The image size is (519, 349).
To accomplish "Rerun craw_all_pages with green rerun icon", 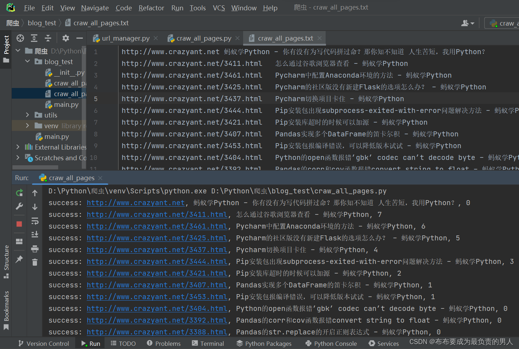I will click(20, 193).
